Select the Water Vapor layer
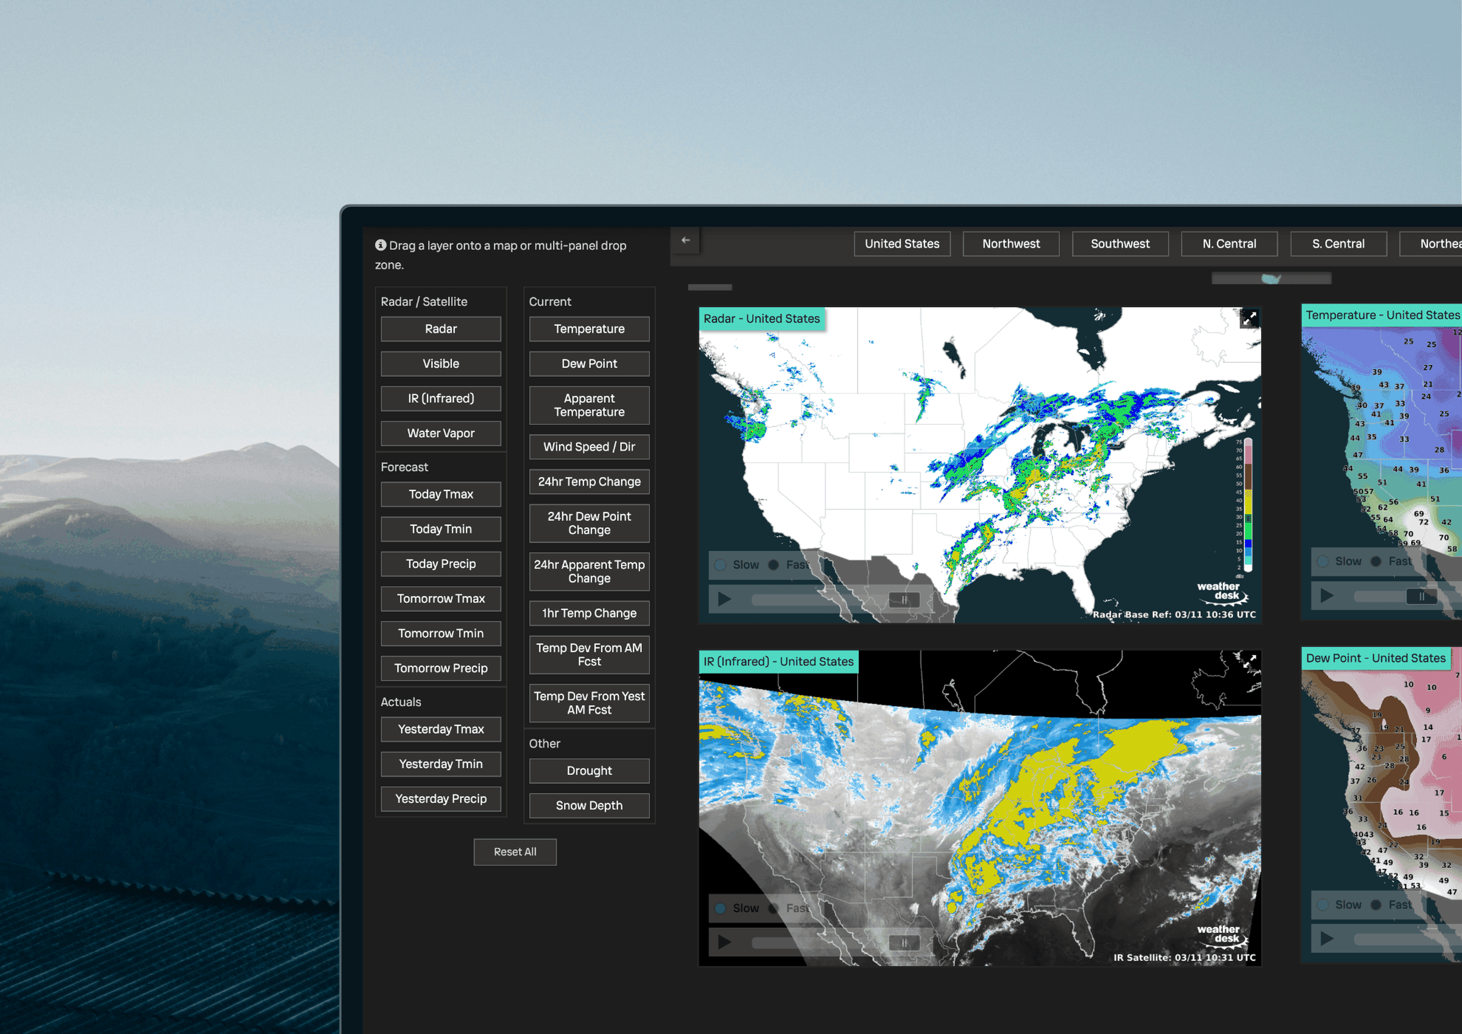The height and width of the screenshot is (1034, 1462). coord(441,433)
